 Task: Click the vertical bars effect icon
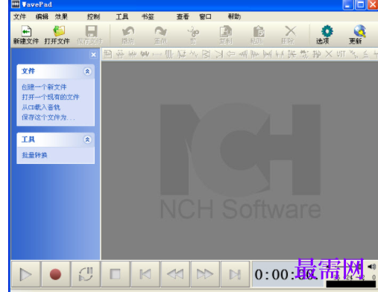[169, 54]
